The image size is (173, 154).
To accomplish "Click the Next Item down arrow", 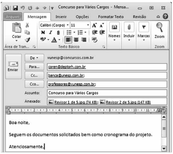I will pos(45,8).
